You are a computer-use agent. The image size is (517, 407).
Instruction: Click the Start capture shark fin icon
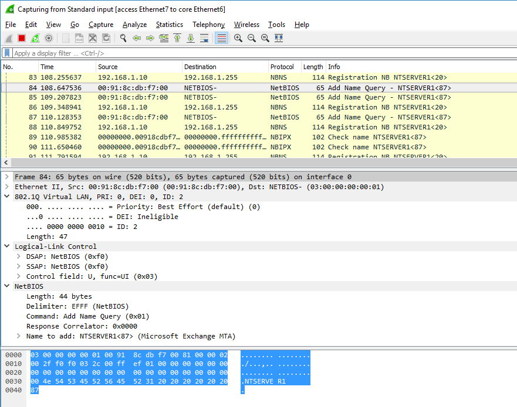[x=9, y=38]
